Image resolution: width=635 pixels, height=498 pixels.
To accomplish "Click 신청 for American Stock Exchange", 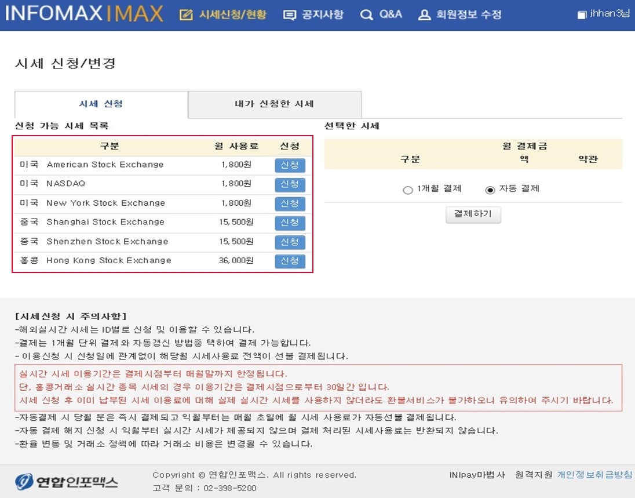I will pyautogui.click(x=290, y=165).
